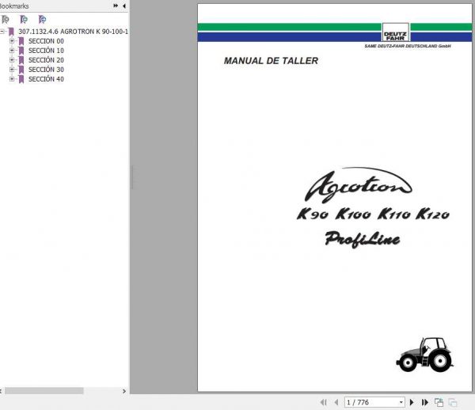This screenshot has width=475, height=410.
Task: Click the bookmarks panel horizontal scrollbar
Action: point(44,391)
